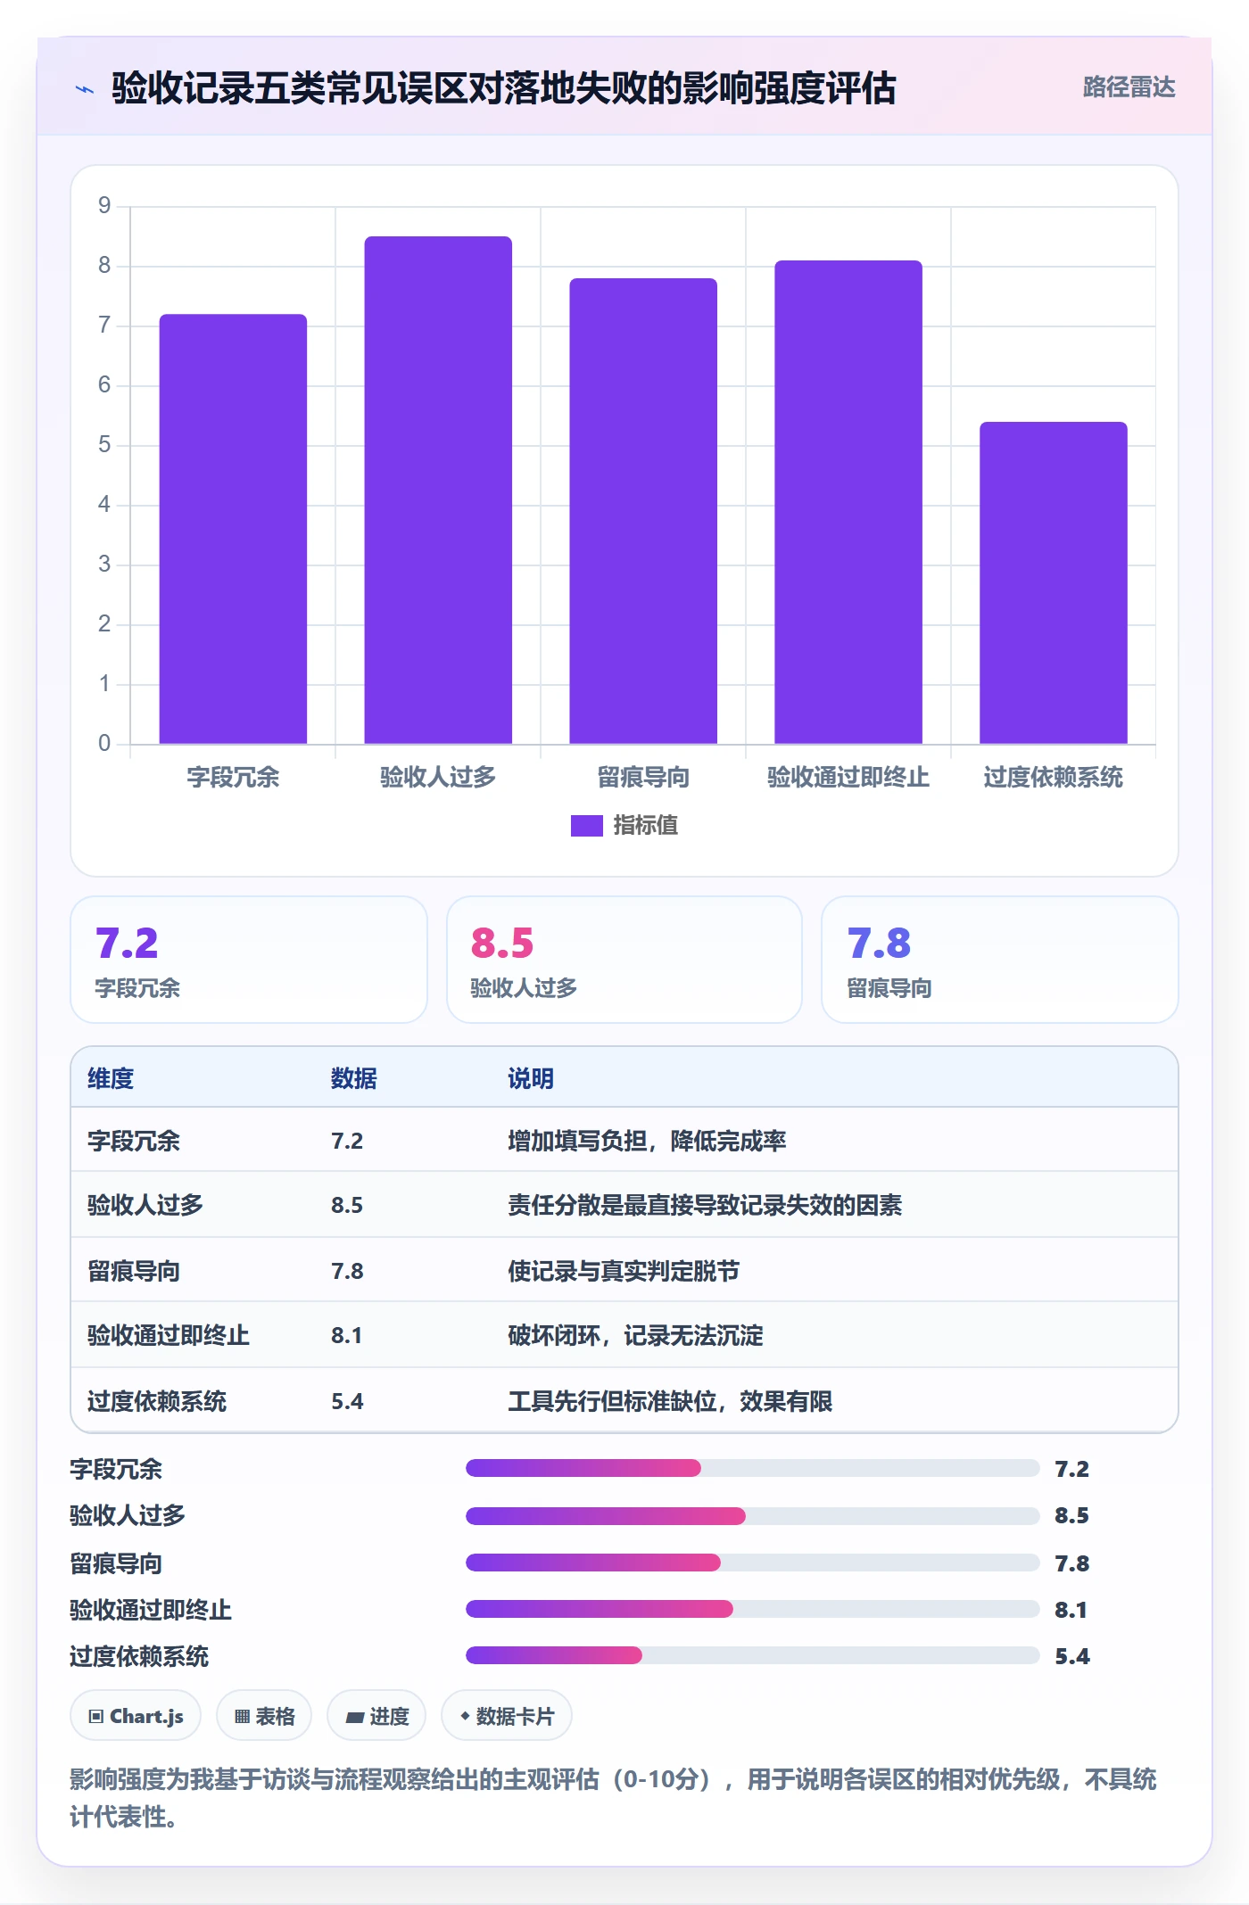Click value 8.1 in the table

click(x=347, y=1335)
